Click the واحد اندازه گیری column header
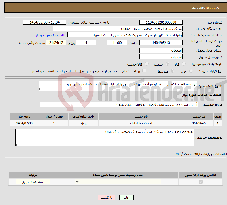227x205 pixels. tap(83, 116)
